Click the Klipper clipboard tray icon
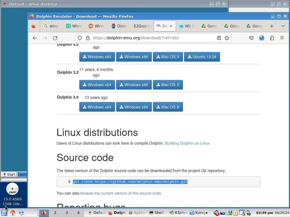290x217 pixels. (235, 213)
